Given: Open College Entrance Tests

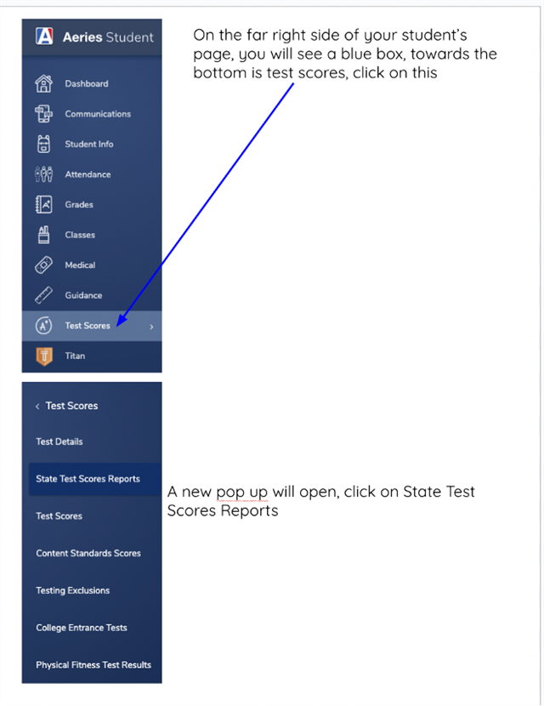Looking at the screenshot, I should tap(82, 628).
